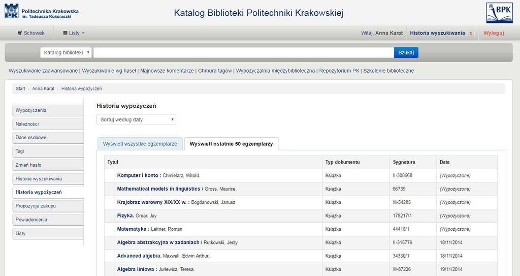Open Wyszukiwanie wg haseł
Viewport: 520px width, 276px height.
(109, 71)
